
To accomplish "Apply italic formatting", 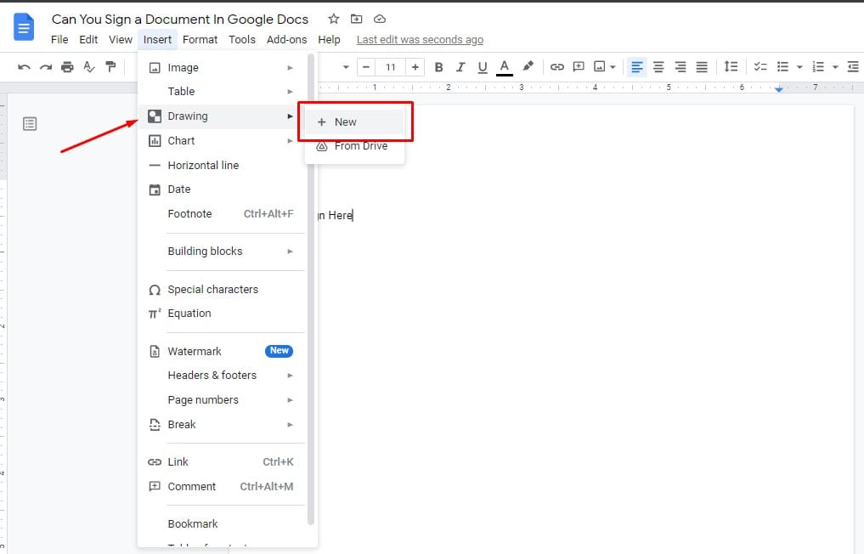I will (x=460, y=66).
